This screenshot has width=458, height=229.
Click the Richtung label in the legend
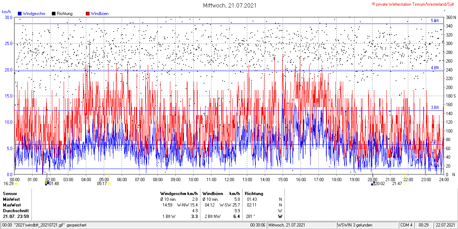(64, 14)
